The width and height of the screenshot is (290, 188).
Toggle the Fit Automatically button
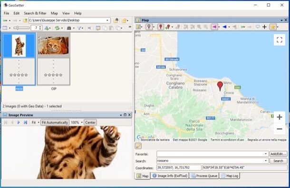pyautogui.click(x=55, y=122)
